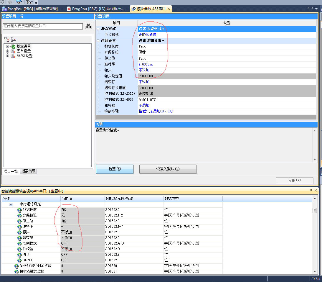Click the settings search input field
Image resolution: width=322 pixels, height=282 pixels.
43,26
